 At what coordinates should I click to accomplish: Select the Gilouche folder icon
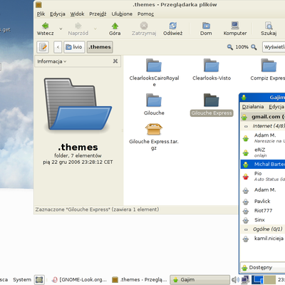point(154,100)
